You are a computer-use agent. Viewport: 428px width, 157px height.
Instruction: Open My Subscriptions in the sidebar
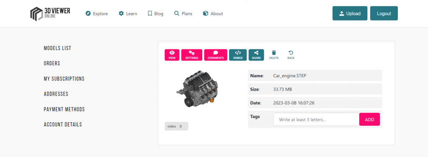[x=64, y=79]
